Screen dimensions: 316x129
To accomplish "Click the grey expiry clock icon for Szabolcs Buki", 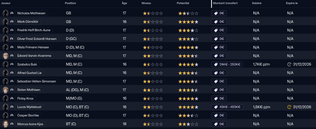I will click(290, 64).
